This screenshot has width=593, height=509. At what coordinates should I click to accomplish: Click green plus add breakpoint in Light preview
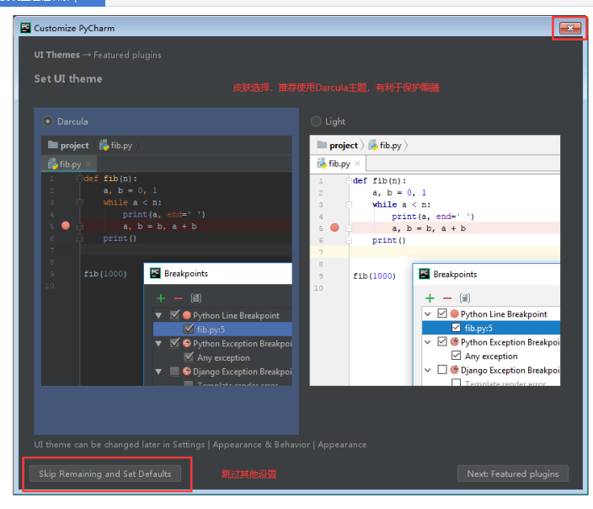click(x=430, y=298)
